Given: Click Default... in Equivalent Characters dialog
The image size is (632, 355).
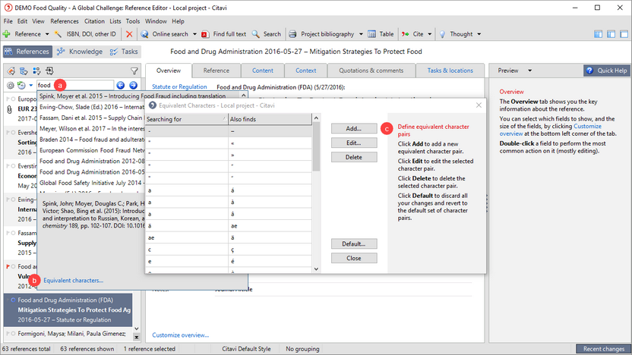Looking at the screenshot, I should pos(354,244).
